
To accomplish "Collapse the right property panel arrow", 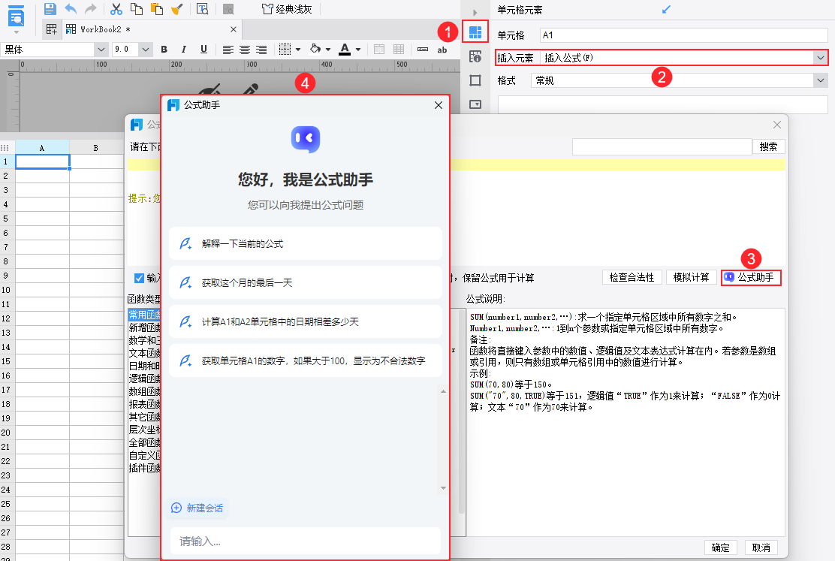I will pyautogui.click(x=475, y=12).
